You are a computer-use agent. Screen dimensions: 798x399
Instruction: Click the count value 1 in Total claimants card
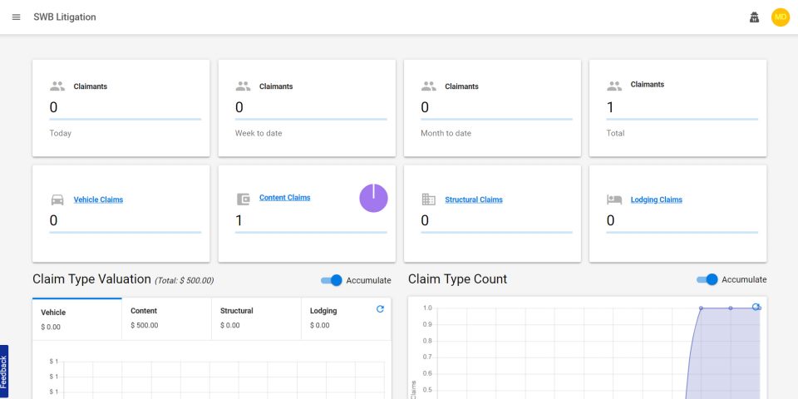(x=610, y=107)
